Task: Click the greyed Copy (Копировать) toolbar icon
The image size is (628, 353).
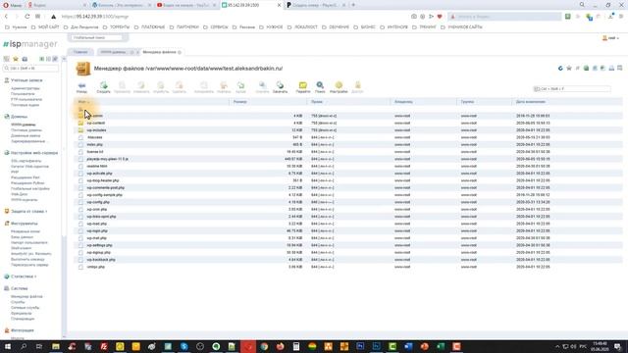Action: (204, 87)
